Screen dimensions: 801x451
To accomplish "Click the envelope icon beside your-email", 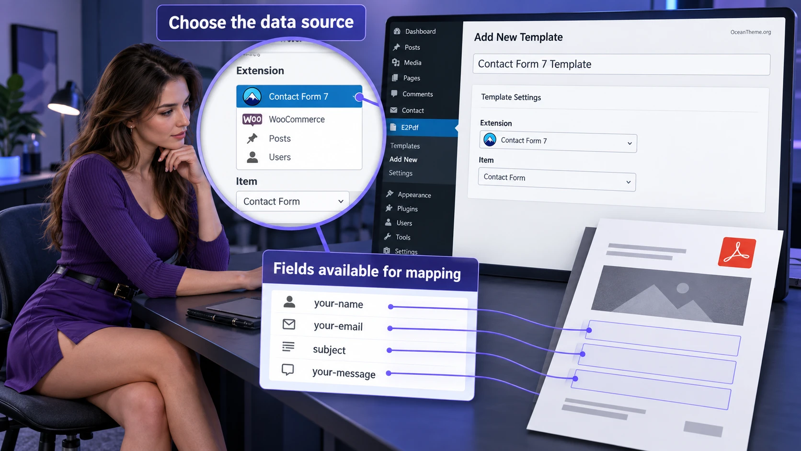I will tap(289, 324).
